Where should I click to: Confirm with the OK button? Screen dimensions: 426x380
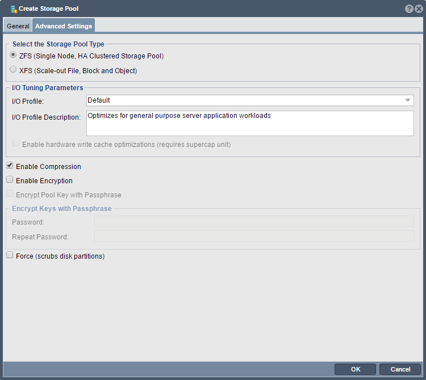(355, 369)
